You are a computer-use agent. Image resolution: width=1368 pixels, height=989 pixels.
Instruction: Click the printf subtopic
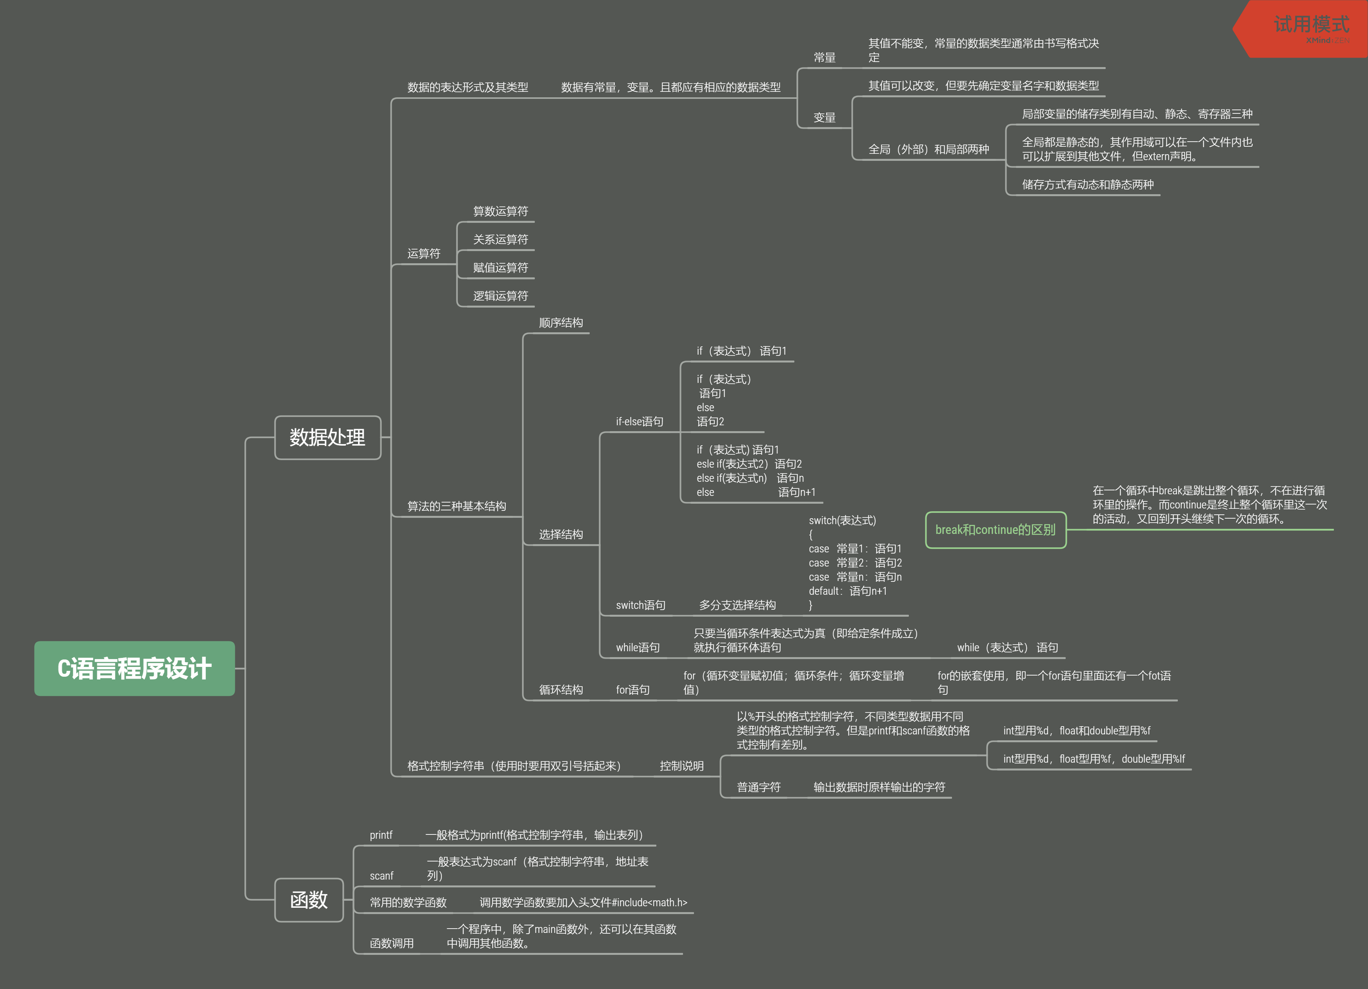[381, 834]
